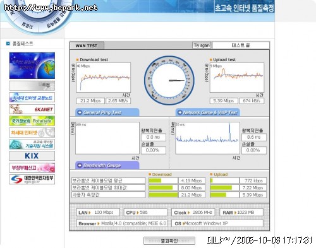Click the Bandwidth Gauge arrow icon

point(80,165)
